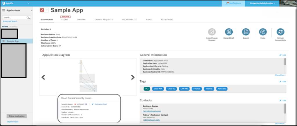Click the Import Flows link
The image size is (297, 126).
[x=13, y=122]
